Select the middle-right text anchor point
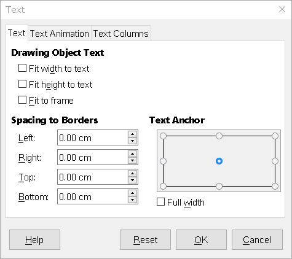292x259 pixels. tap(275, 161)
